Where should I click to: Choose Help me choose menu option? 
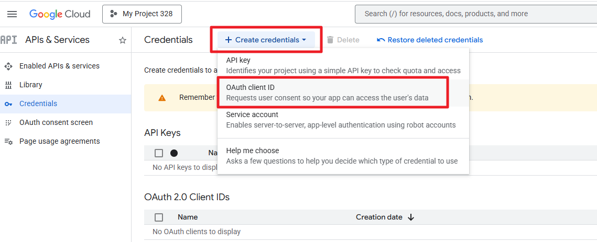343,156
